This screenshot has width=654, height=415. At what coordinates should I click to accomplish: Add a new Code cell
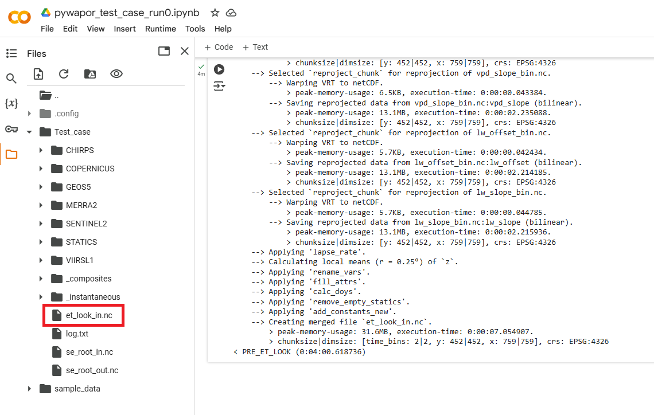click(219, 47)
